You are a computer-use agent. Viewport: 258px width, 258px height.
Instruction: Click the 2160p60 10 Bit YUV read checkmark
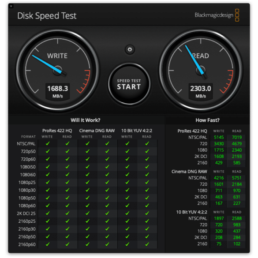point(147,244)
